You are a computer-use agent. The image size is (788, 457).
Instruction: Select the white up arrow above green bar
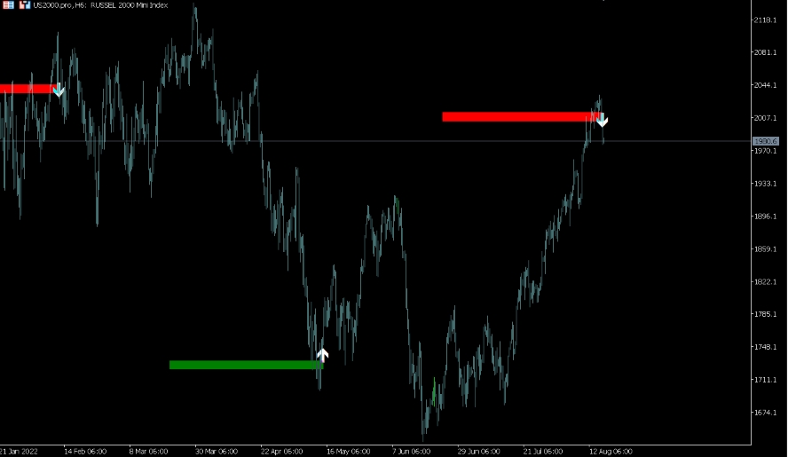coord(323,355)
